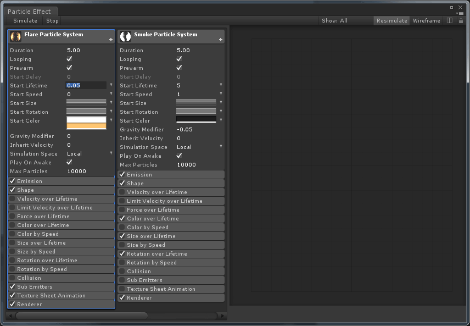This screenshot has width=470, height=326.
Task: Disable Smoke's Size over Lifetime checkbox
Action: (x=122, y=236)
